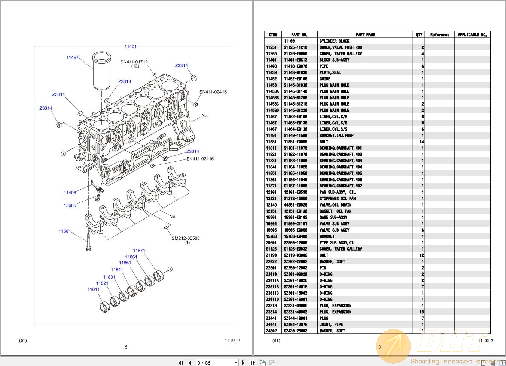Screen dimensions: 506x366
Task: Select BEARING, CAMSHAFT, NO1 entry
Action: click(341, 148)
